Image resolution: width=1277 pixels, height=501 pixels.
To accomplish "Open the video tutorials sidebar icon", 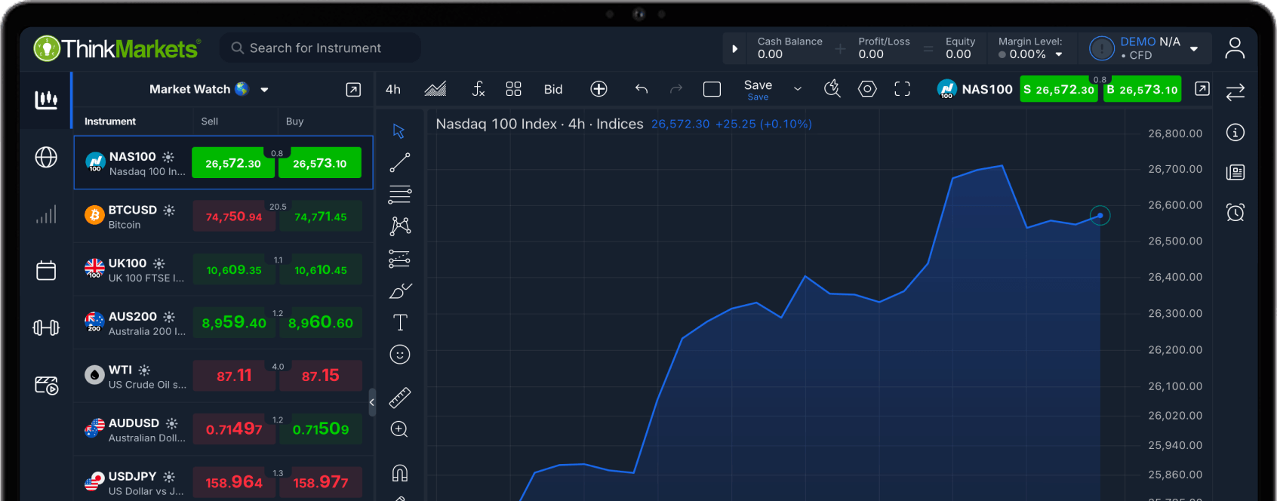I will click(x=46, y=386).
